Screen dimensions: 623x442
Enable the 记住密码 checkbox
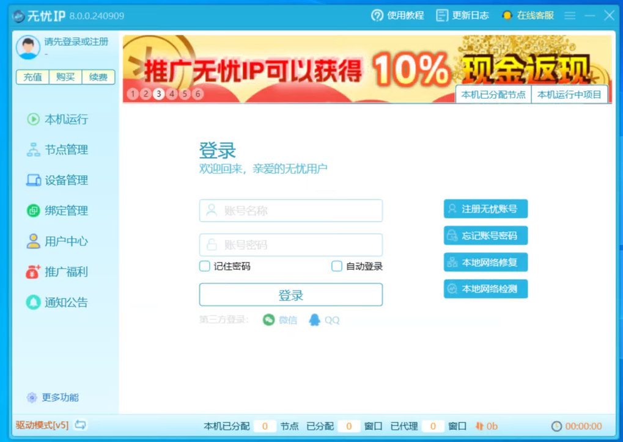205,266
